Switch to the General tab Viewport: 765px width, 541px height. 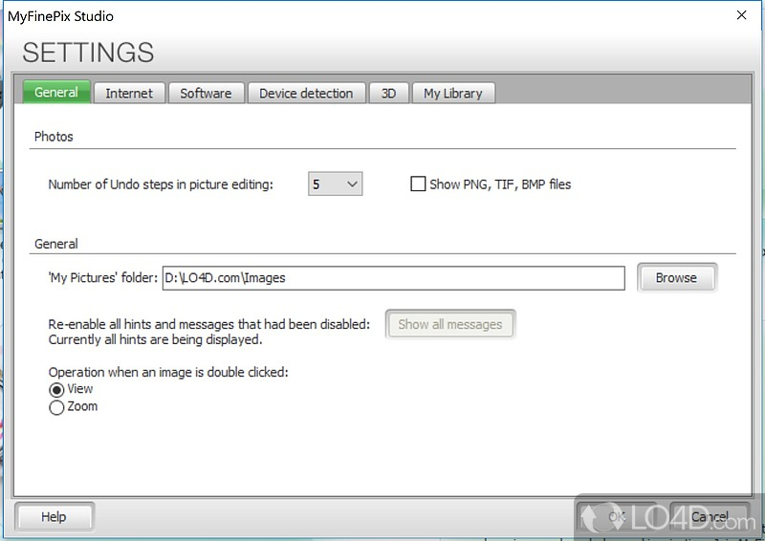pyautogui.click(x=56, y=92)
